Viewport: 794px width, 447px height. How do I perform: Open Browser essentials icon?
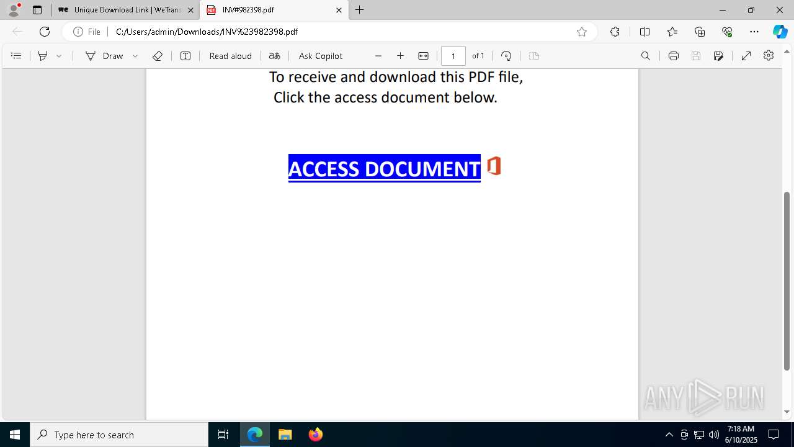(727, 32)
